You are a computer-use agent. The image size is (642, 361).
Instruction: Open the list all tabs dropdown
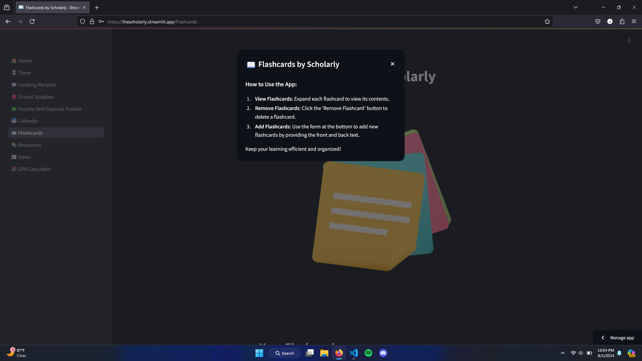[576, 7]
